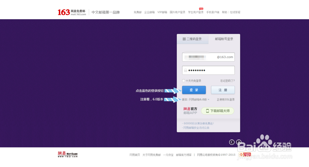The width and height of the screenshot is (309, 167).
Task: Click the QR code icon on 二维码登录 tab
Action: 184,39
